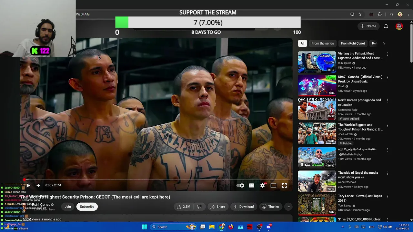Viewport: 413px width, 232px height.
Task: Open options menu for Kira7 video
Action: coord(388,77)
